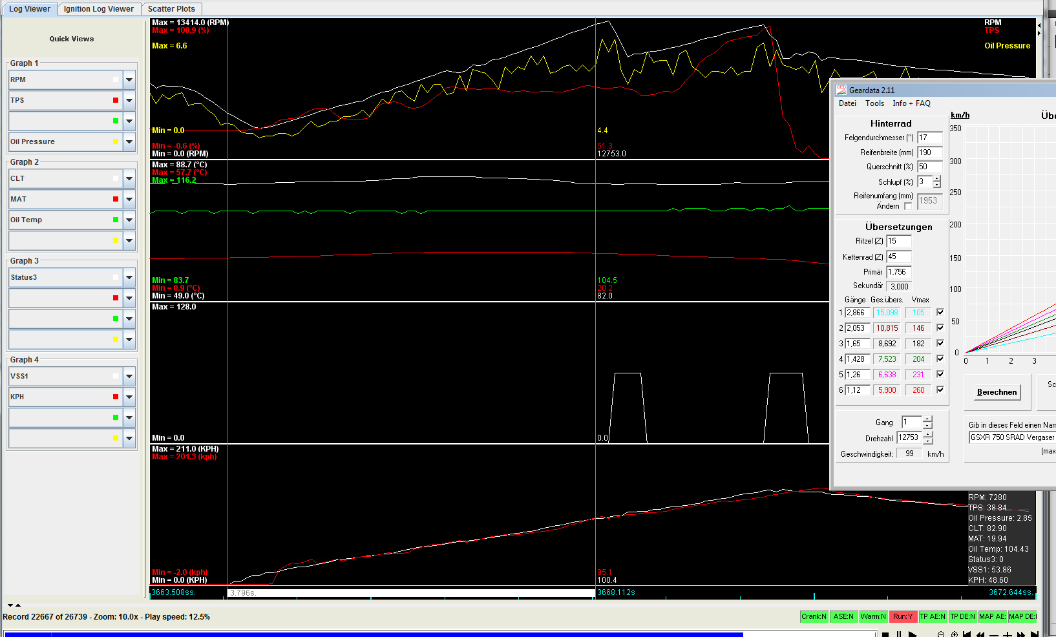Open the Tools menu in Geardata

click(874, 103)
